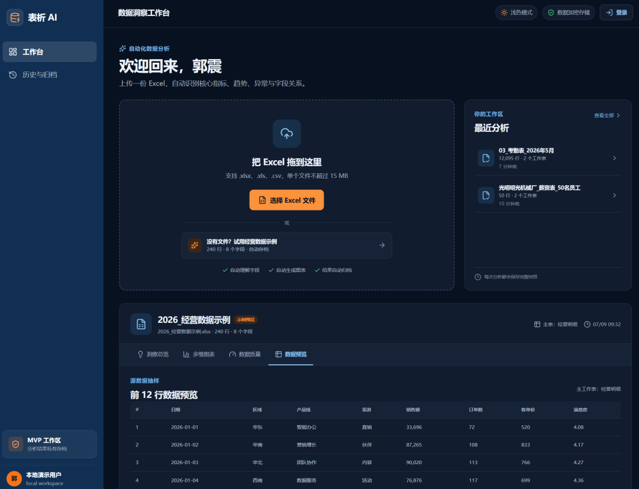Click the 选择 Excel 文件 button
Screen dimensions: 639x489
click(x=286, y=200)
